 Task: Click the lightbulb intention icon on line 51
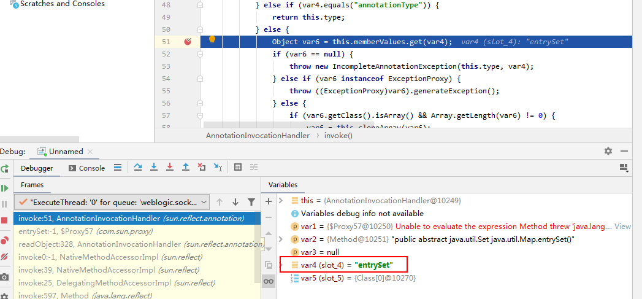[212, 39]
